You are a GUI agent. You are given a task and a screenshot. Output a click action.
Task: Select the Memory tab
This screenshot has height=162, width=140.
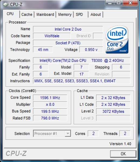(65, 15)
